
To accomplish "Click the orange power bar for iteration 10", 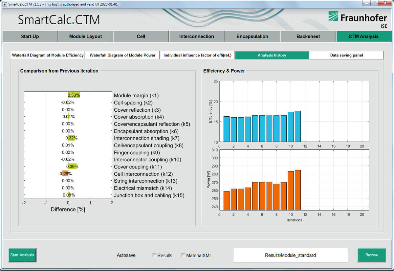I will click(291, 191).
